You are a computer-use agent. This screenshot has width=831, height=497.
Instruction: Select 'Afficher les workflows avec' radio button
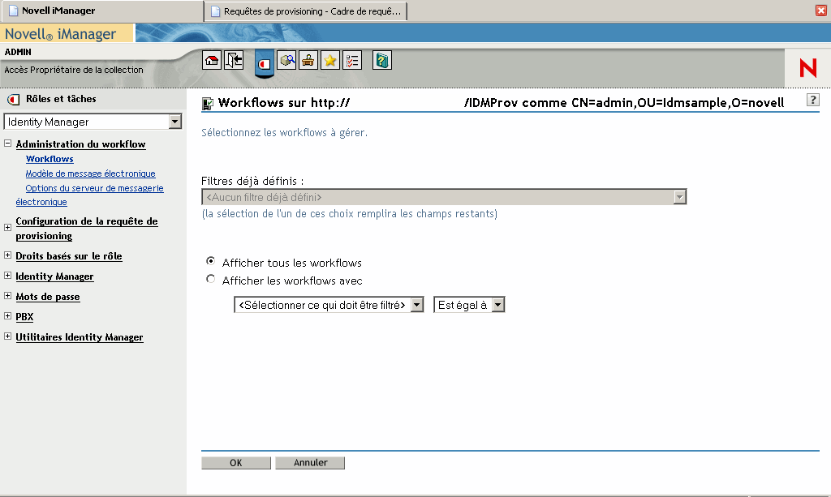pos(211,278)
